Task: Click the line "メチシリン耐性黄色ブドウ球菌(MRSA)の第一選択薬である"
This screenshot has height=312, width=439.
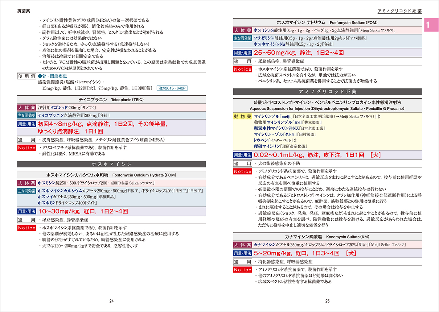Action: coord(95,20)
